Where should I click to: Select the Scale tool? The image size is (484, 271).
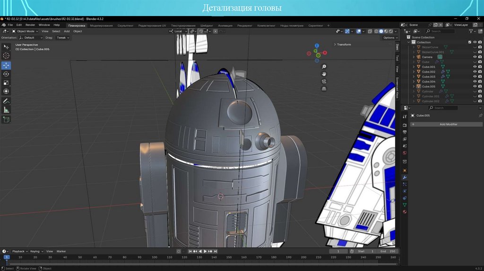tap(6, 83)
